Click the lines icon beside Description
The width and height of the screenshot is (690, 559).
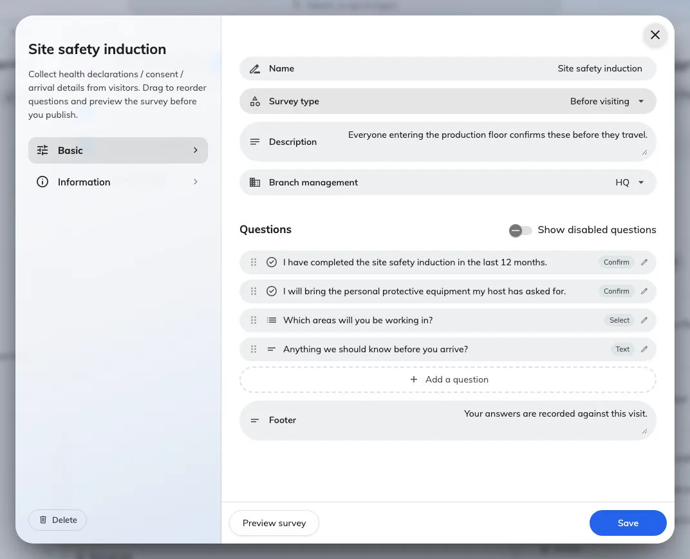point(255,142)
